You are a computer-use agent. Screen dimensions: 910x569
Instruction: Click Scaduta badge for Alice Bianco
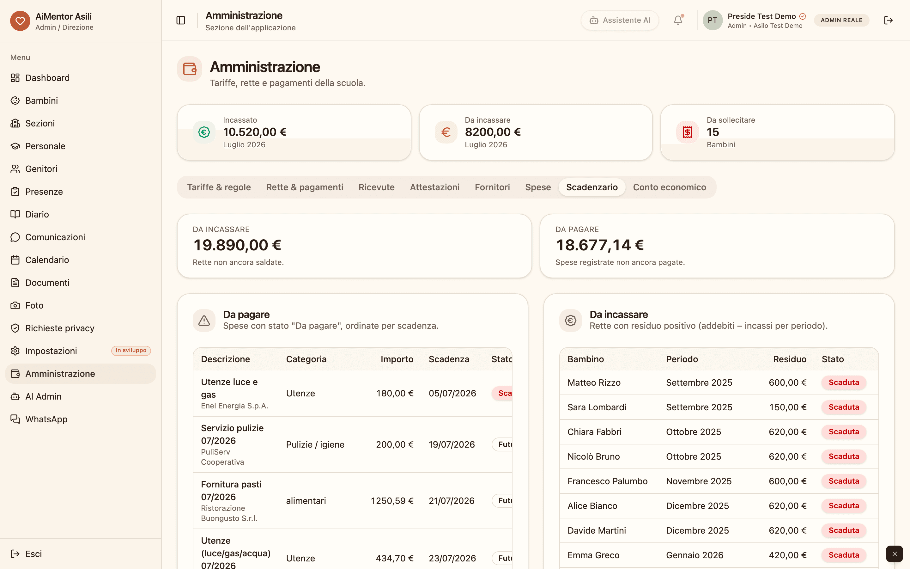(x=844, y=506)
